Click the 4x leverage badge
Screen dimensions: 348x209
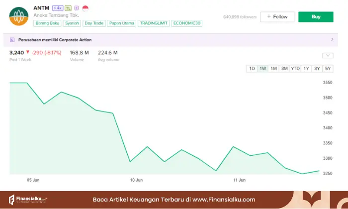point(58,8)
